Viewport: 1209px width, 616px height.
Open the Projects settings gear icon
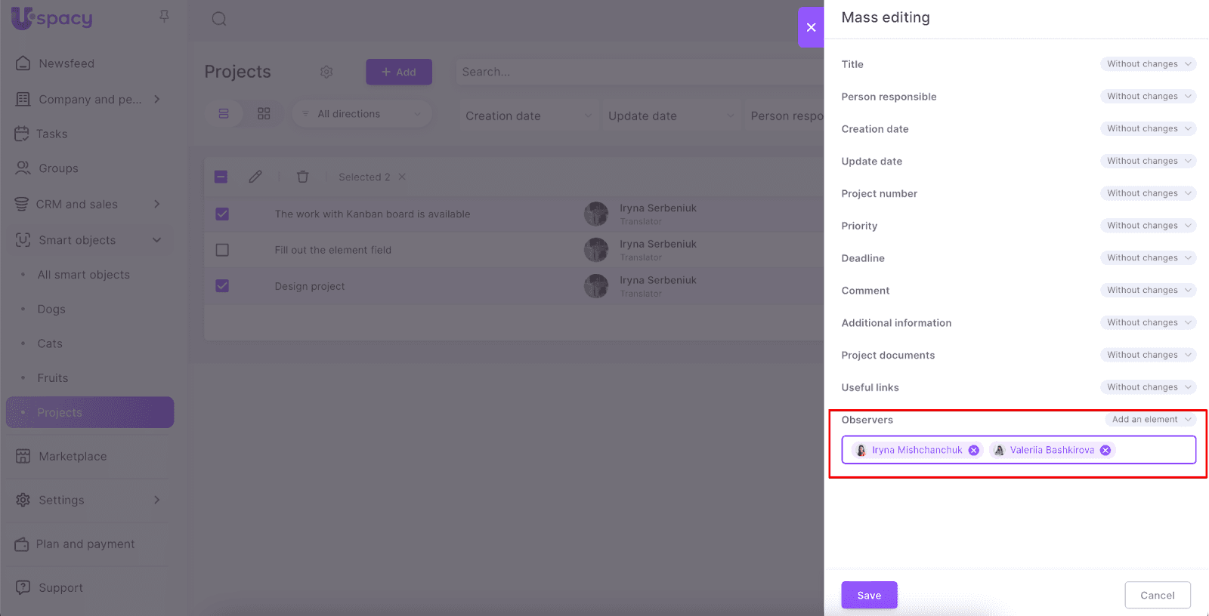click(326, 72)
